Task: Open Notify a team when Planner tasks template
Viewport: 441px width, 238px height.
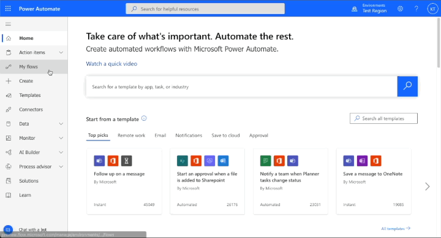Action: pyautogui.click(x=290, y=181)
